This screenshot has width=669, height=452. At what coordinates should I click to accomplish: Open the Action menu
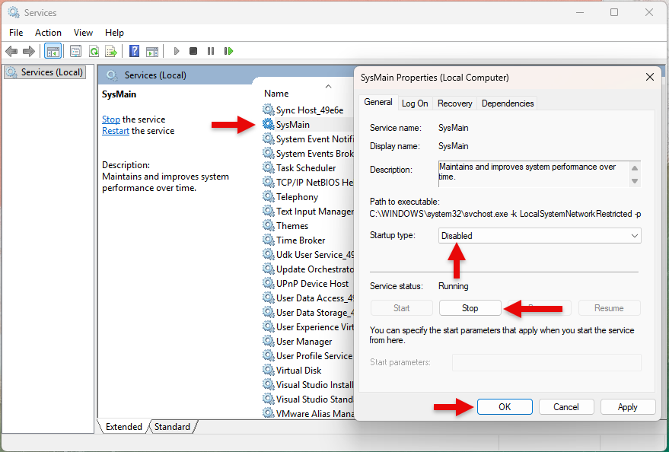pyautogui.click(x=48, y=33)
